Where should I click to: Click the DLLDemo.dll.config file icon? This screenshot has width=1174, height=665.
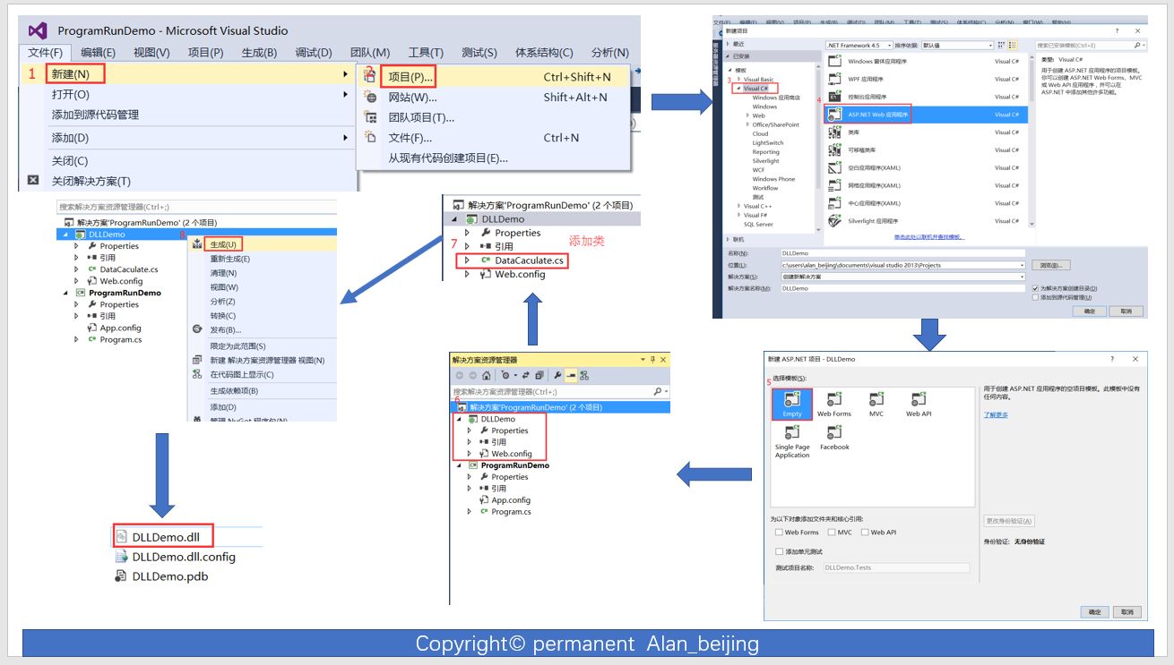point(122,557)
